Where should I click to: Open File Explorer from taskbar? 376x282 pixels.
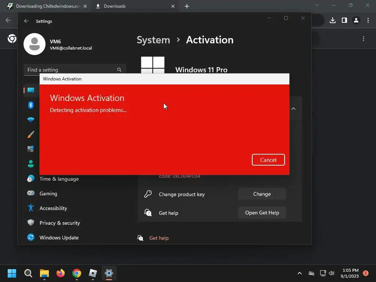pyautogui.click(x=44, y=273)
